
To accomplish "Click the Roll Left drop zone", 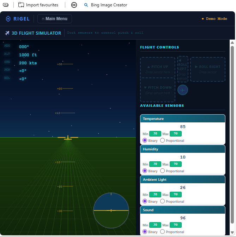I will coord(182,69).
